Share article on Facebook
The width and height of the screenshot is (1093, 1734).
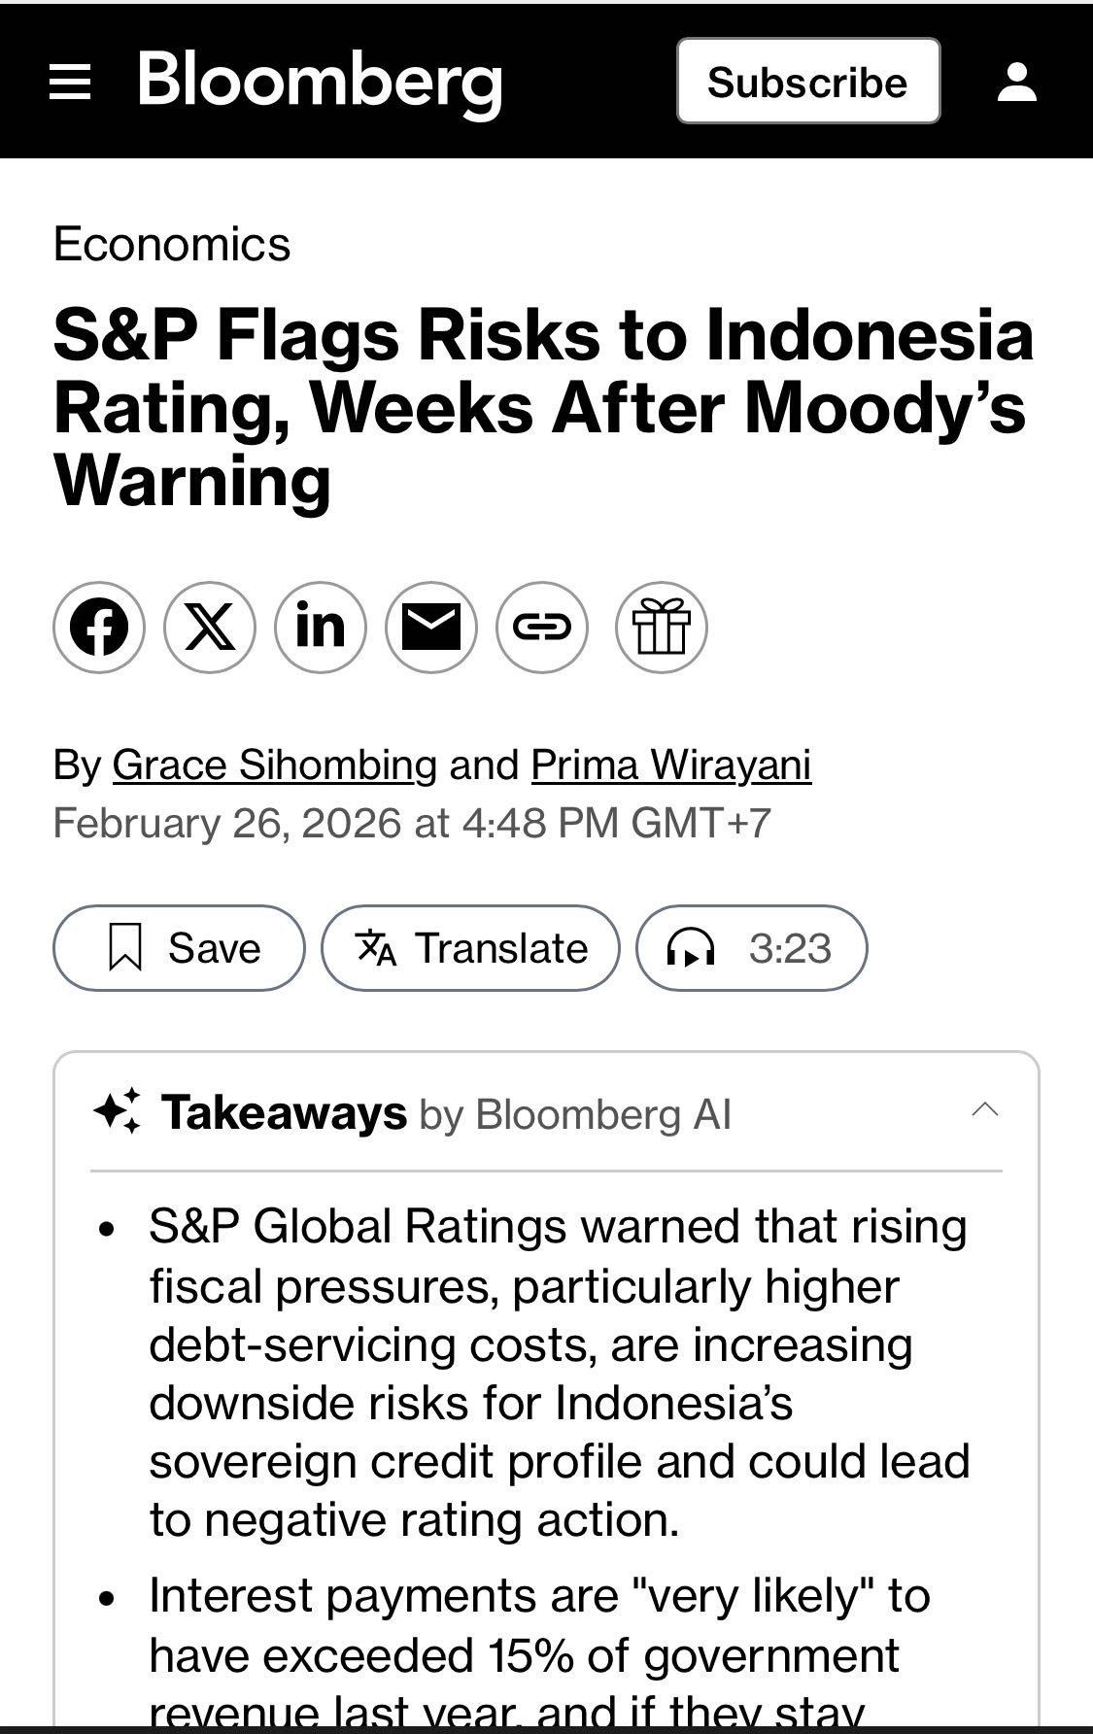pos(99,627)
